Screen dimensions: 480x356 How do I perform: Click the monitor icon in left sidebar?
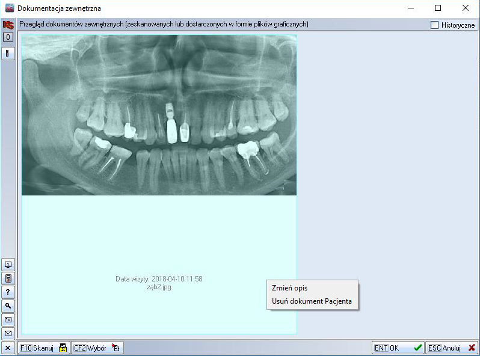pyautogui.click(x=8, y=265)
